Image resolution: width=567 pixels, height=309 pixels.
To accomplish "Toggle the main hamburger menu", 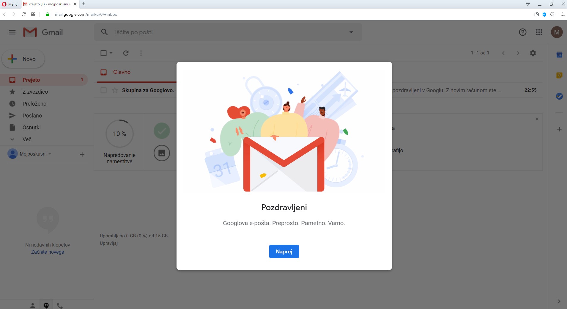I will [12, 32].
